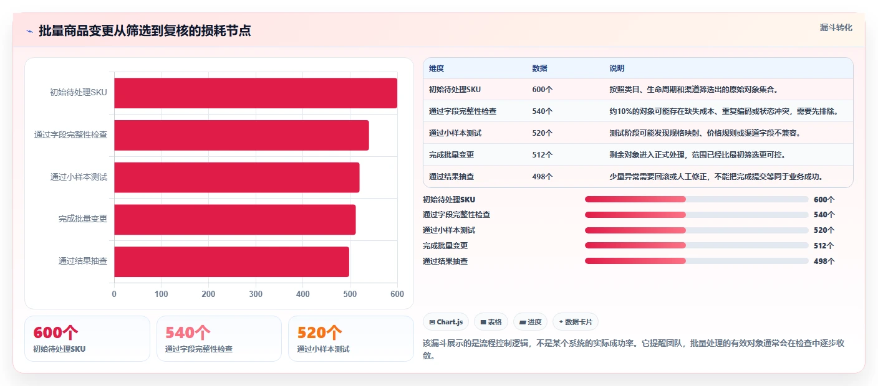Click the 通过结果抽查 chart bar
This screenshot has height=386, width=878.
click(x=231, y=261)
